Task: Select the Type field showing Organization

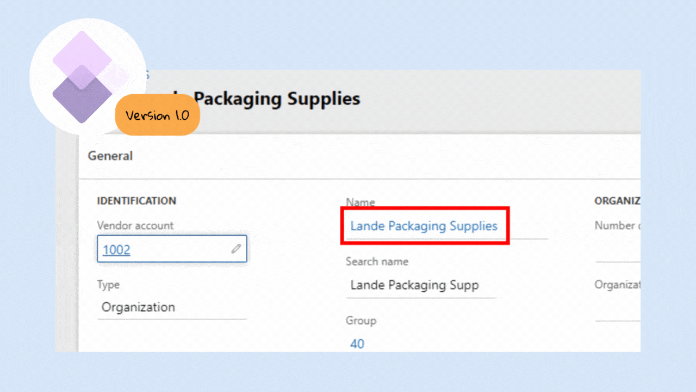Action: [x=171, y=307]
